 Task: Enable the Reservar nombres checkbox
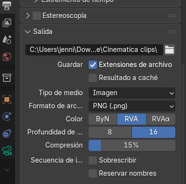tap(93, 173)
